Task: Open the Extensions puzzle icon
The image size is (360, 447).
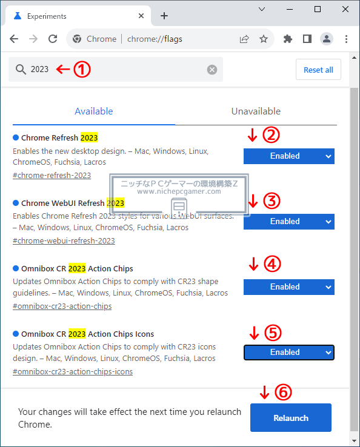Action: click(x=287, y=39)
